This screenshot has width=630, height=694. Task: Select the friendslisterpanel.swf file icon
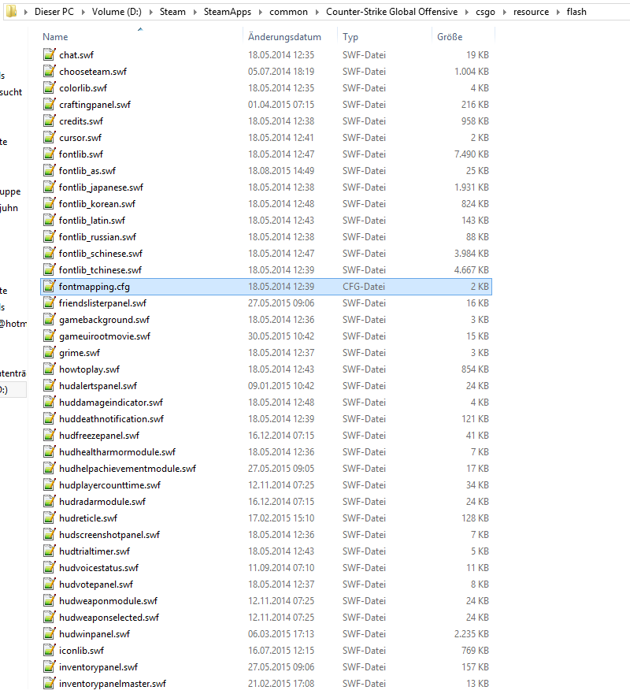[x=50, y=302]
